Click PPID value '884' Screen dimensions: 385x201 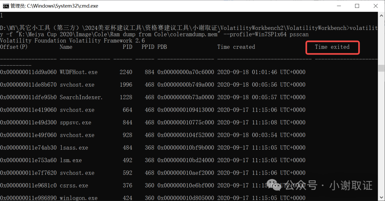pos(149,72)
